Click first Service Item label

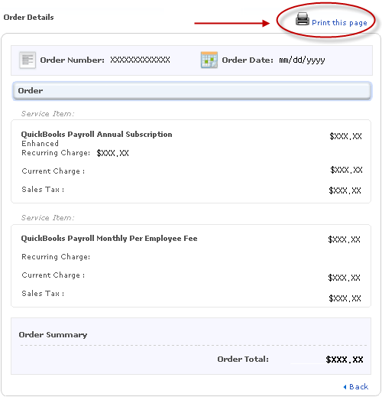tap(47, 113)
